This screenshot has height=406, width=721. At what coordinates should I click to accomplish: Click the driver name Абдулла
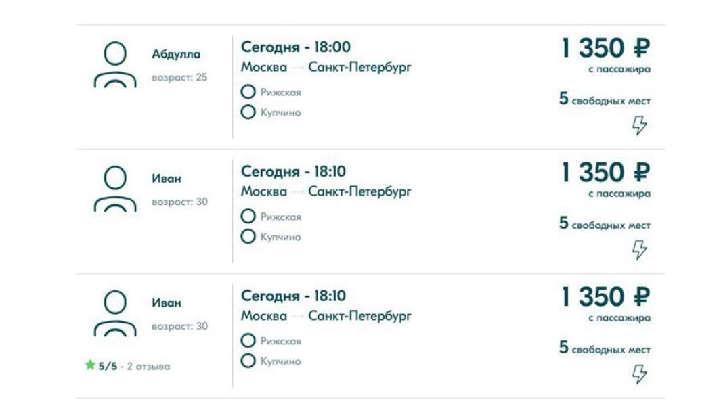click(x=176, y=54)
